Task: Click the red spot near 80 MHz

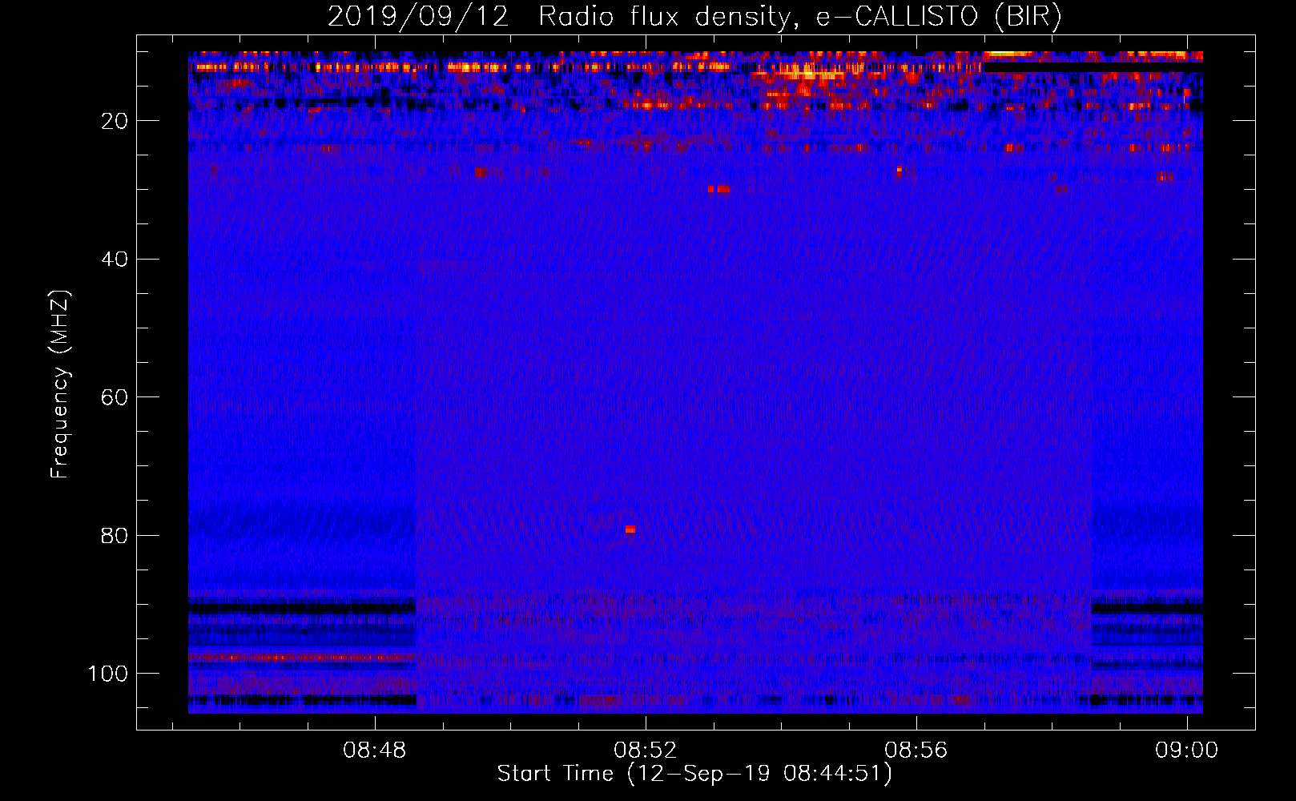Action: tap(630, 529)
